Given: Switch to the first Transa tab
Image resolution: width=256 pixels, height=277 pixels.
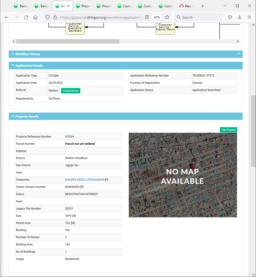Looking at the screenshot, I should click(21, 6).
